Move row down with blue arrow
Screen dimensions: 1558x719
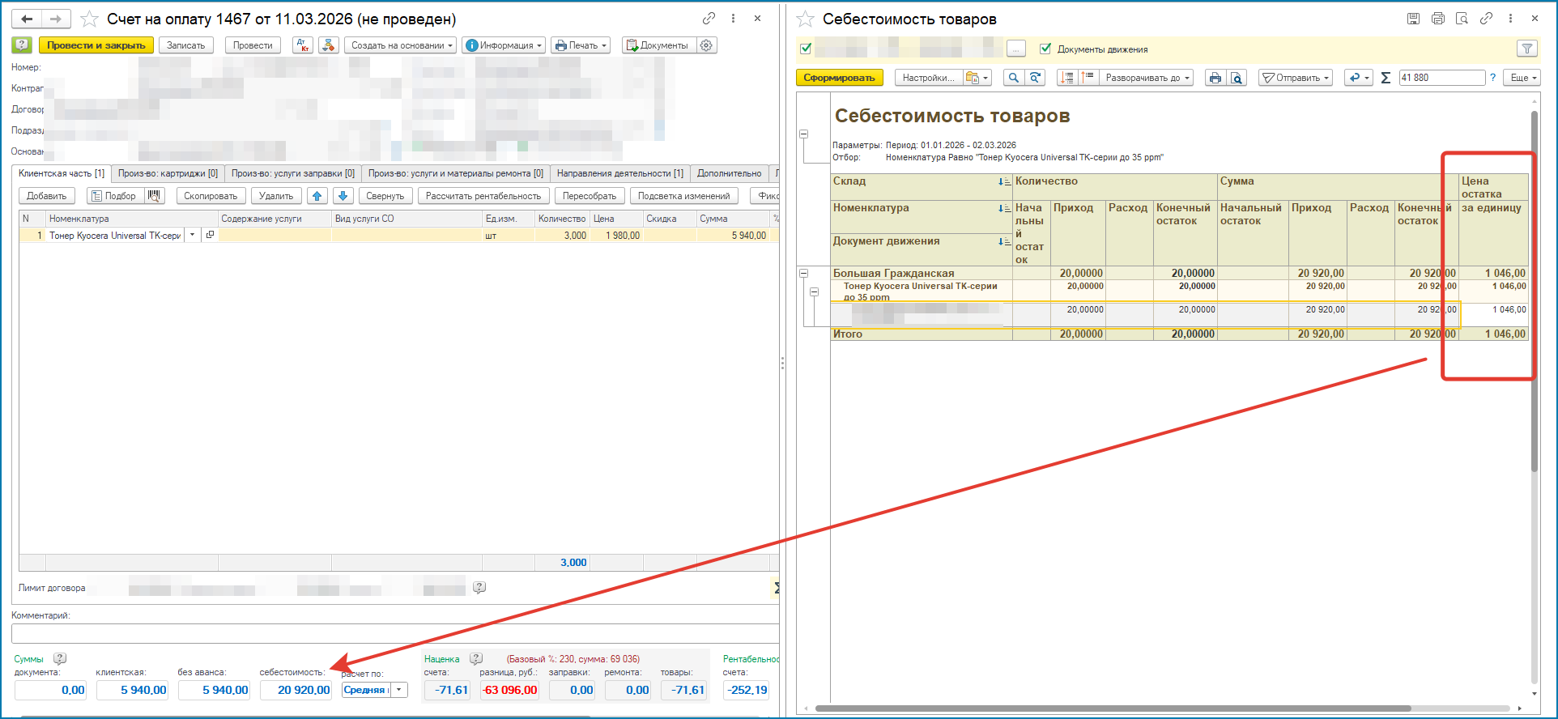tap(343, 196)
